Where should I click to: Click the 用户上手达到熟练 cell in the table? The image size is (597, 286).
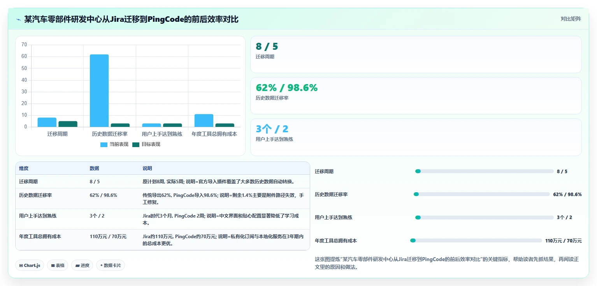click(x=38, y=216)
